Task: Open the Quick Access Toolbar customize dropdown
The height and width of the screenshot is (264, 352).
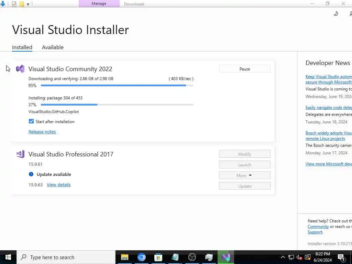Action: pos(28,4)
